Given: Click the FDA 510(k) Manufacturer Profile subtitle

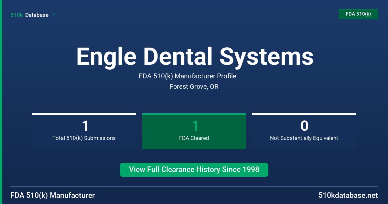Looking at the screenshot, I should [x=188, y=76].
